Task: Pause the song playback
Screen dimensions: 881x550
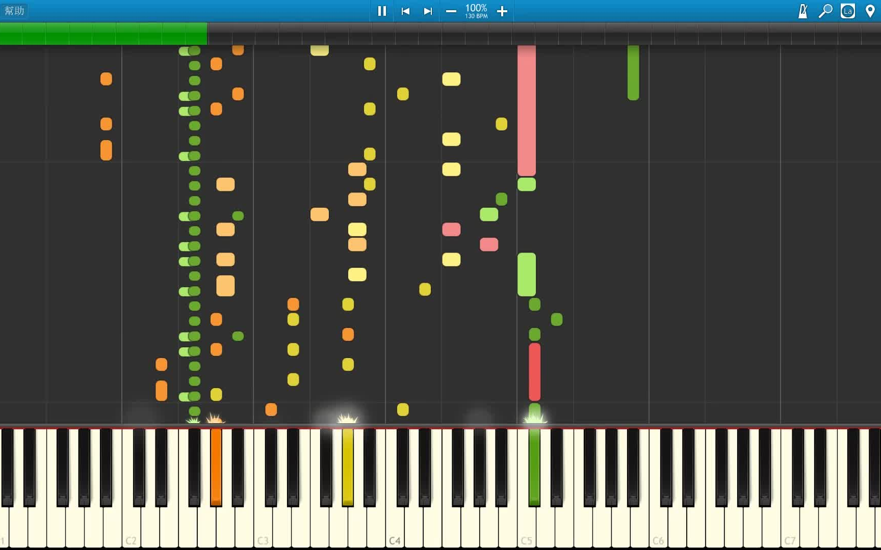Action: click(x=381, y=11)
